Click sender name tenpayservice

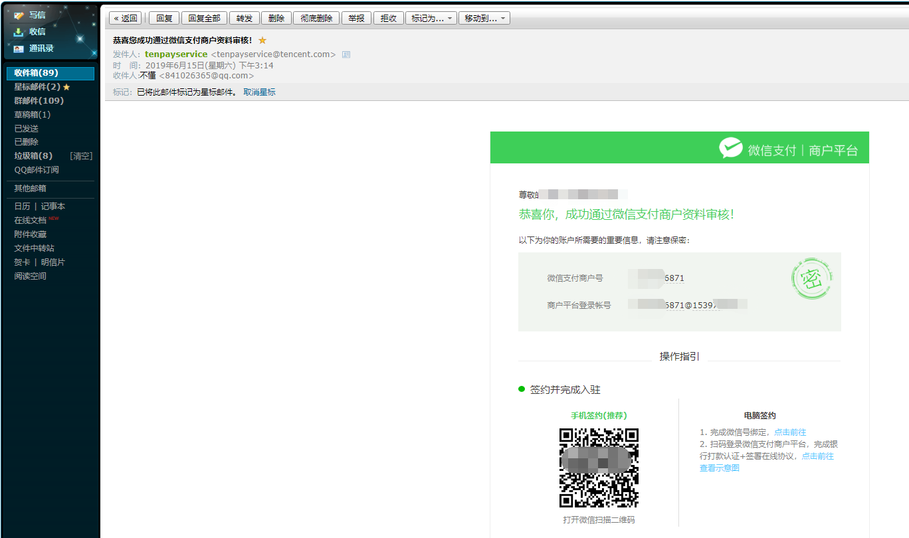[x=176, y=54]
